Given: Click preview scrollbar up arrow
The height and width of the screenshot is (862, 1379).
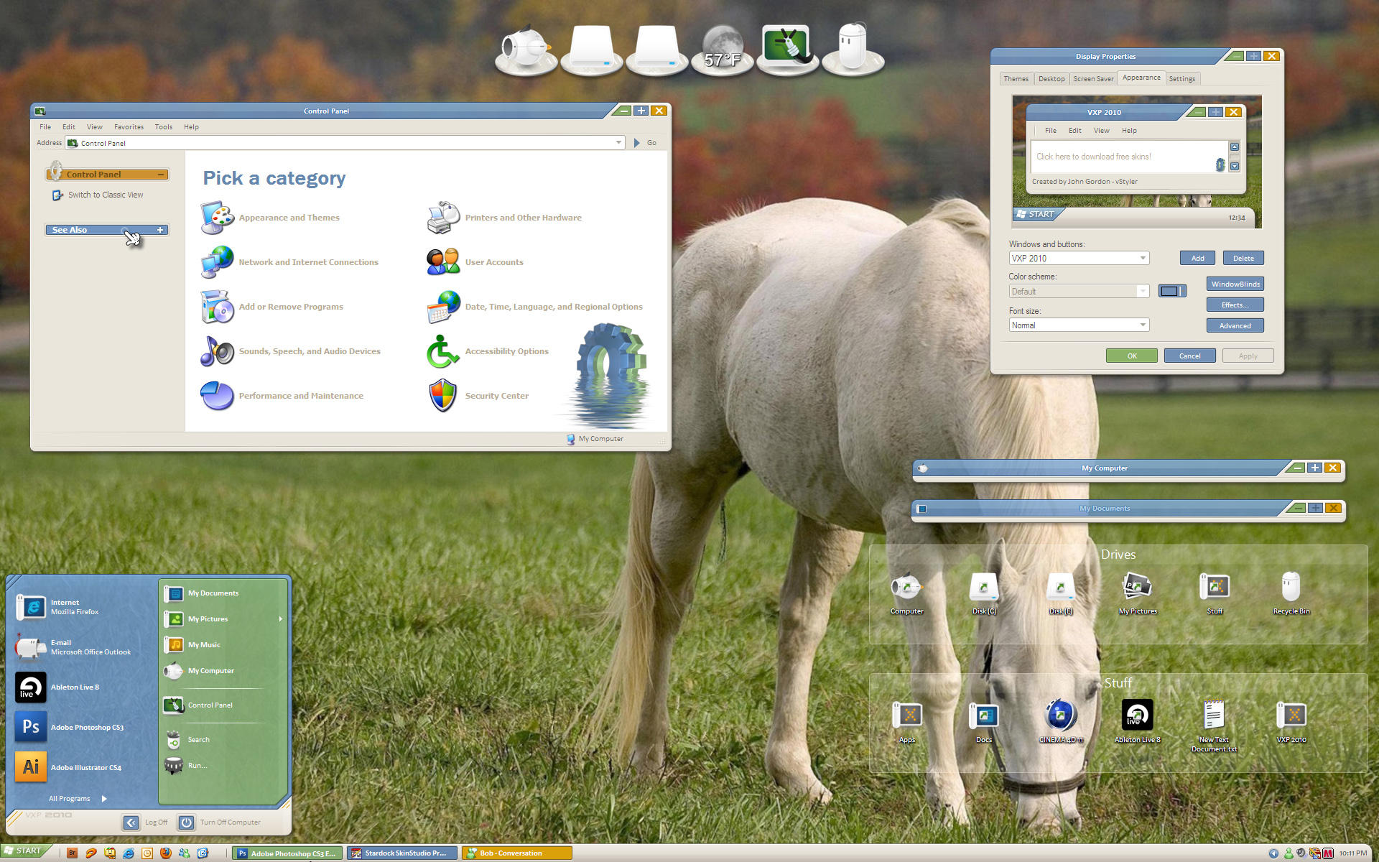Looking at the screenshot, I should [x=1235, y=147].
